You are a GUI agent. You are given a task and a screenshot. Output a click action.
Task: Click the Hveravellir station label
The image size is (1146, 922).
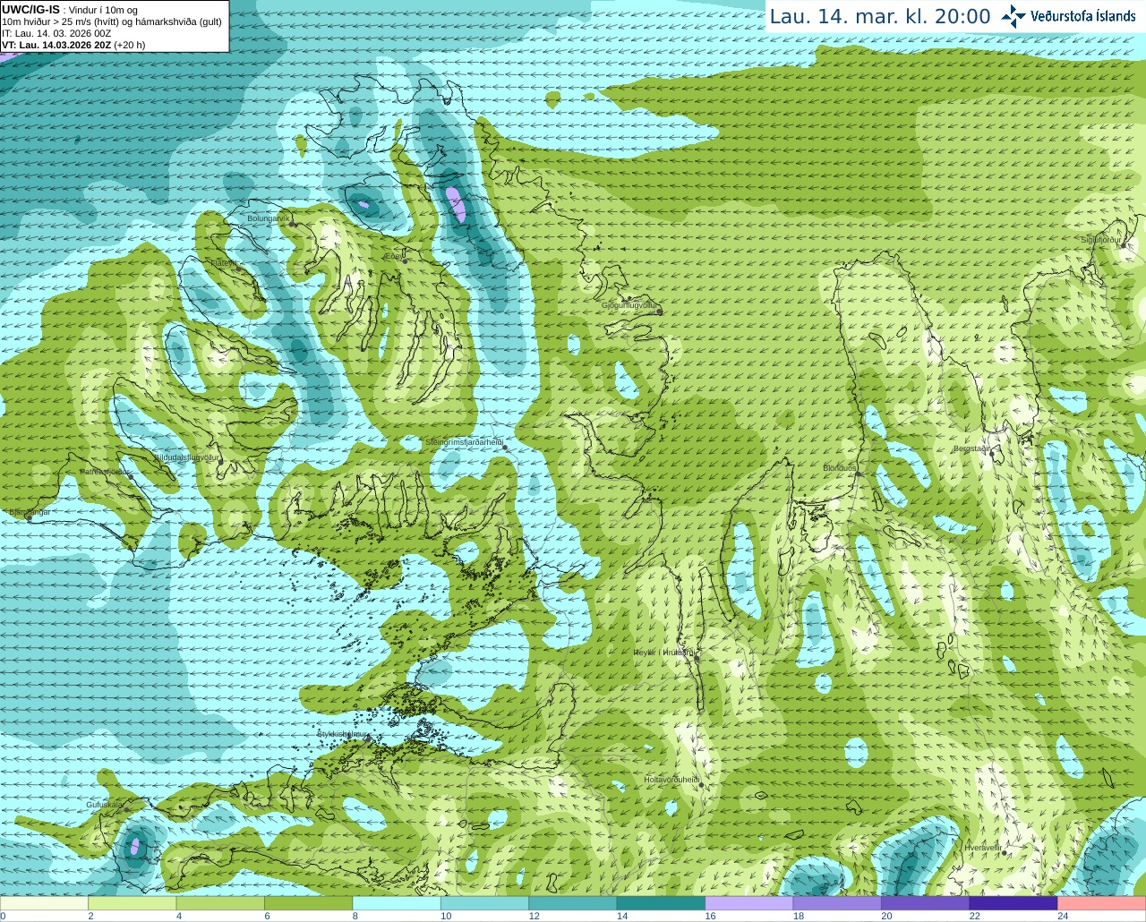982,847
